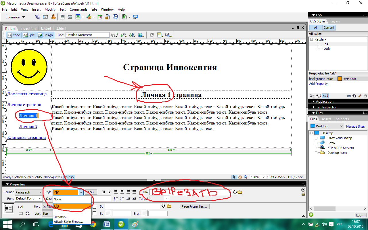Open the Font Default Font dropdown
Screen dimensions: 368x230
(28, 198)
